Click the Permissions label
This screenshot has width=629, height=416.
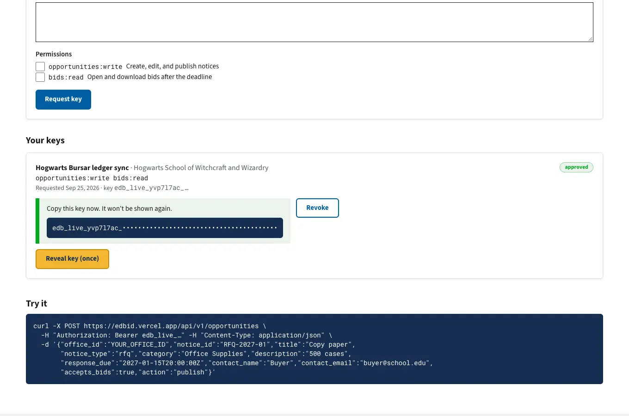[x=54, y=54]
